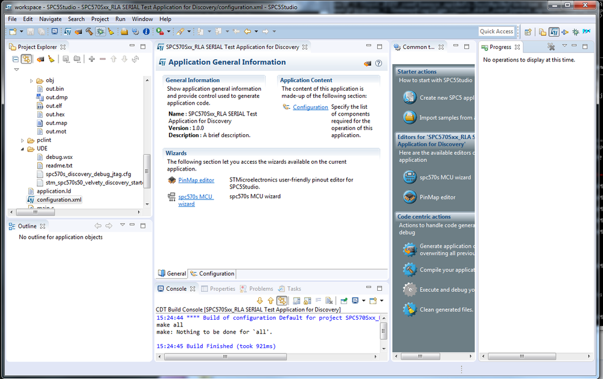603x379 pixels.
Task: Click Execute and debug action
Action: (x=438, y=290)
